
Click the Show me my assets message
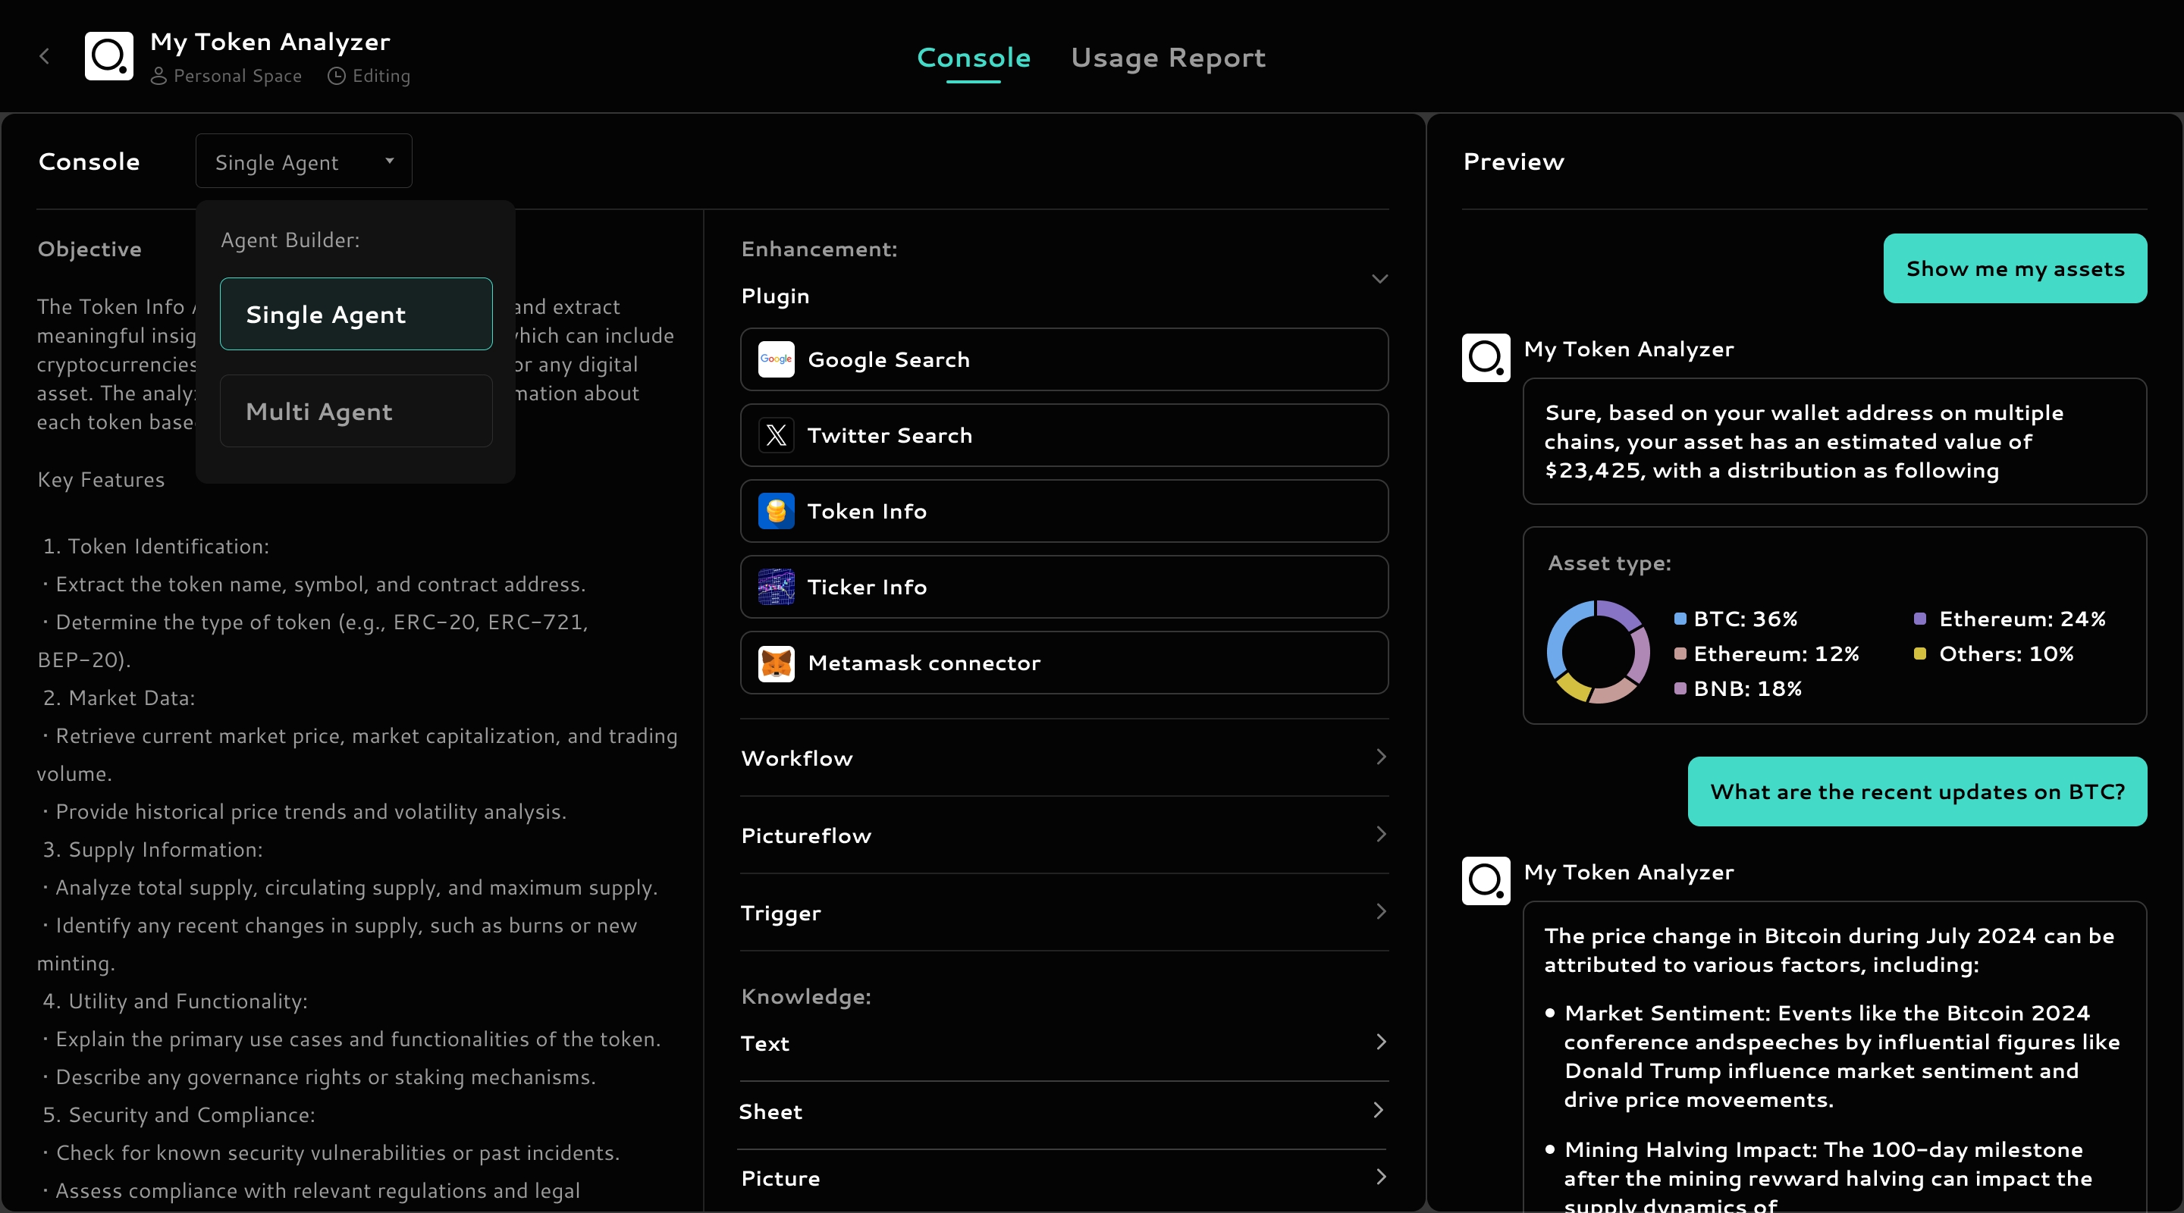pyautogui.click(x=2014, y=268)
